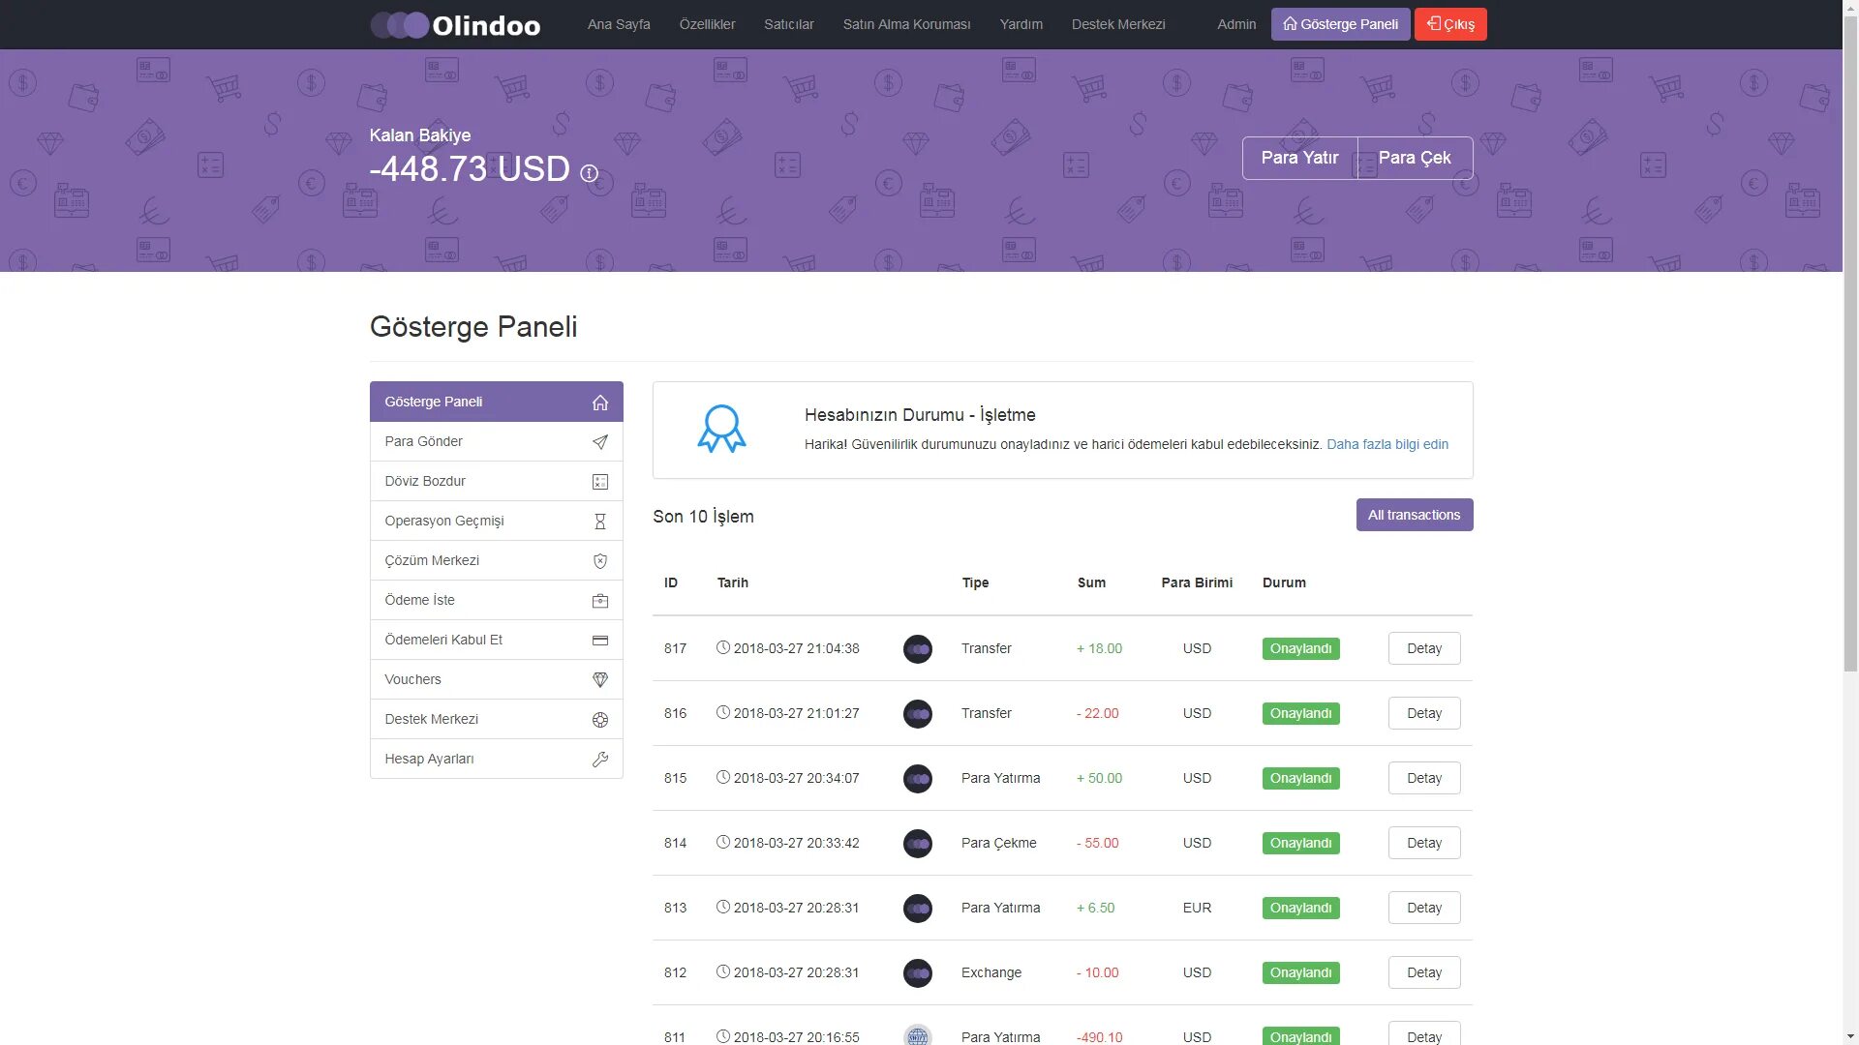The height and width of the screenshot is (1045, 1859).
Task: Click the hourglass icon for Operasyon Geçmişi
Action: (599, 522)
